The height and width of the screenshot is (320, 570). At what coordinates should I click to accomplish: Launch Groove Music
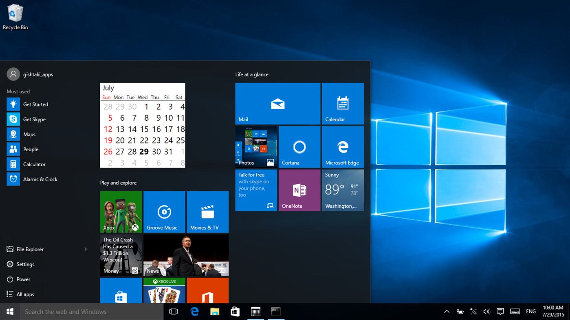coord(164,211)
